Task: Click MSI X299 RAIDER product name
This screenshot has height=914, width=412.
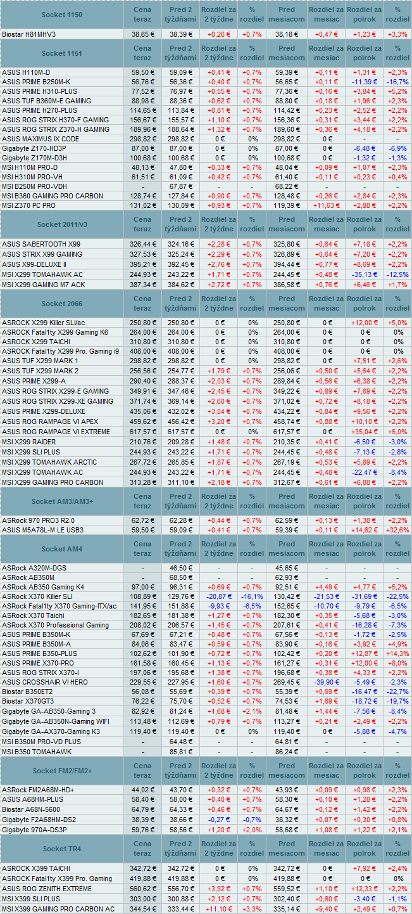Action: [x=28, y=442]
